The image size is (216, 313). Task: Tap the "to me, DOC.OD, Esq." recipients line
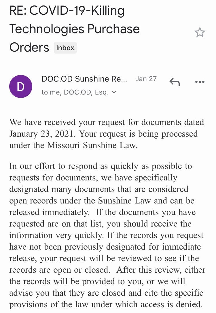(x=75, y=93)
